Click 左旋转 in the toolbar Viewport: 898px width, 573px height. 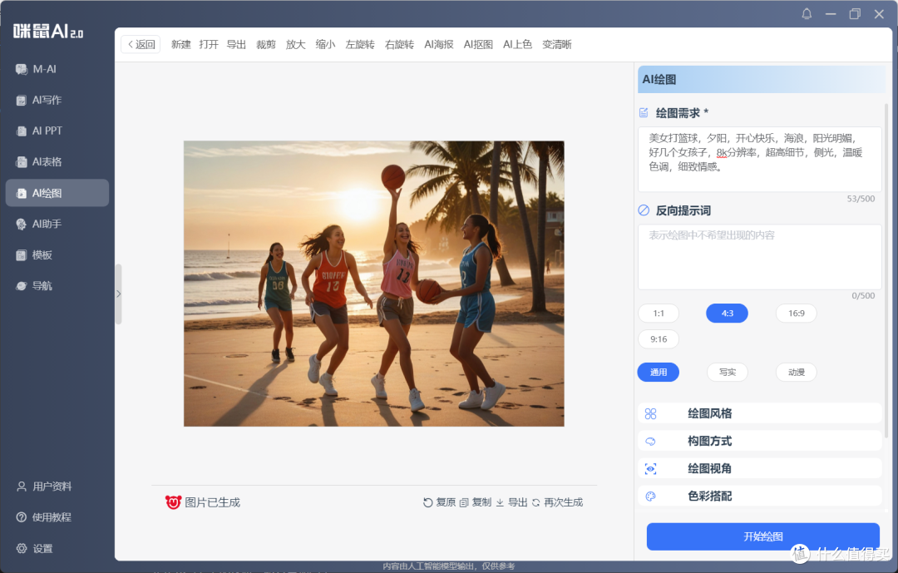[360, 45]
